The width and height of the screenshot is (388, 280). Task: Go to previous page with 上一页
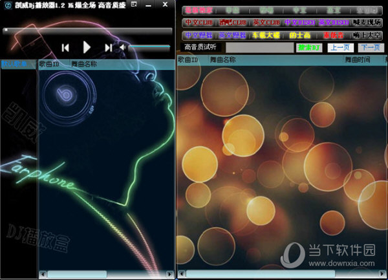341,47
